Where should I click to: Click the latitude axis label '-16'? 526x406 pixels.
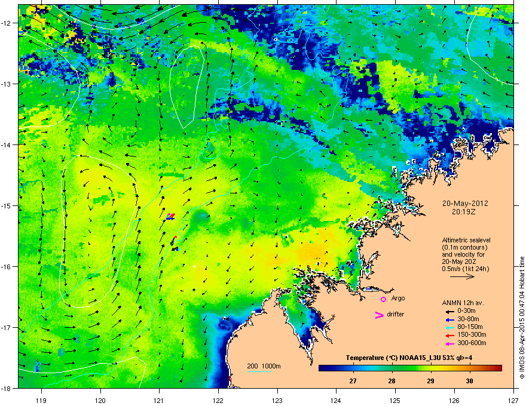point(7,267)
